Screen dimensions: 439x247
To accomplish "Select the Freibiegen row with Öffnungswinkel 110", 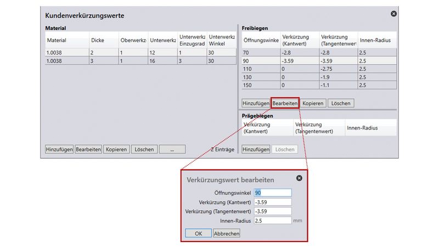I will pyautogui.click(x=318, y=70).
